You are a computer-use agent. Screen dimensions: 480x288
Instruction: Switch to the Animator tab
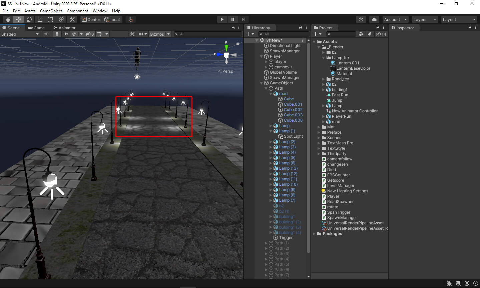point(64,28)
